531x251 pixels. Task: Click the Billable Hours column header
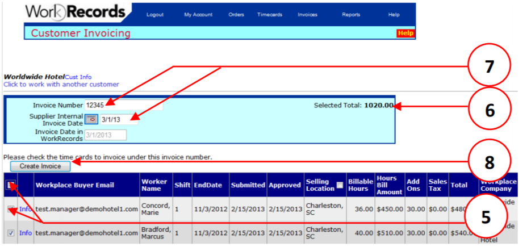pyautogui.click(x=361, y=185)
